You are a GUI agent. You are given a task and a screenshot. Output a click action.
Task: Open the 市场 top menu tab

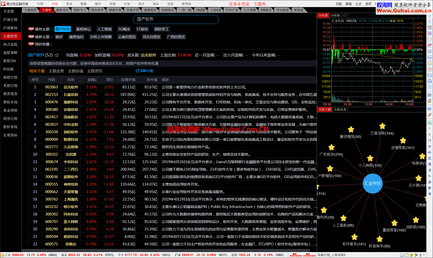tap(55, 4)
